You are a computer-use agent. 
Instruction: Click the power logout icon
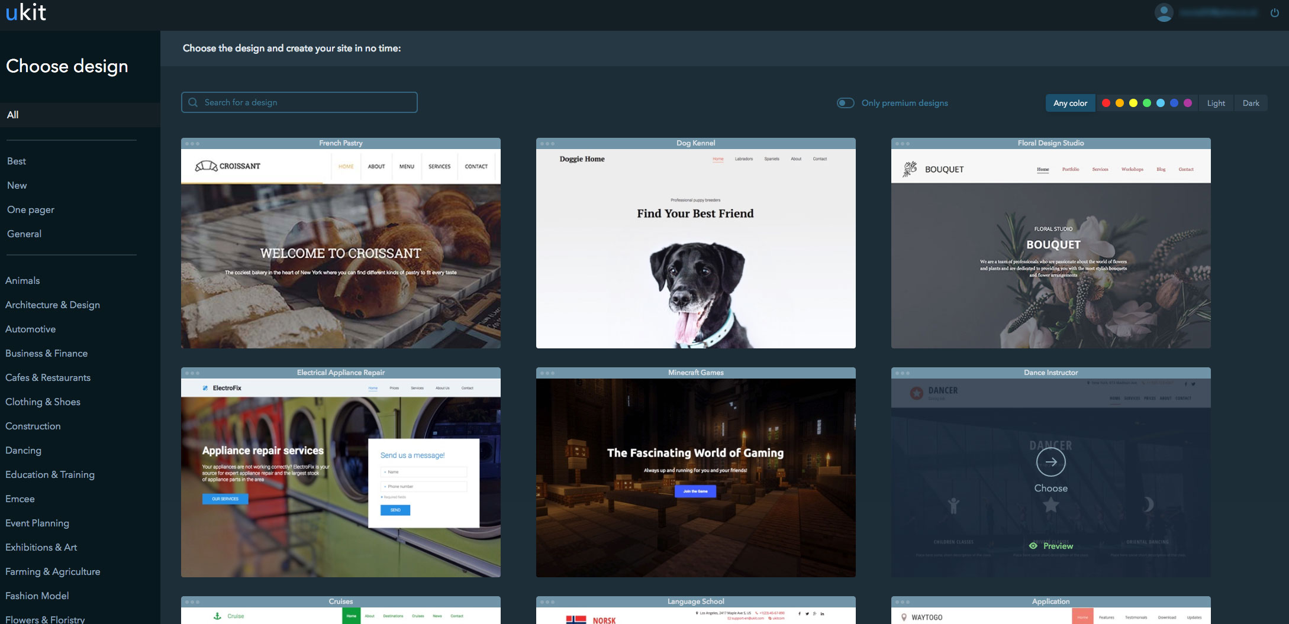click(x=1274, y=13)
